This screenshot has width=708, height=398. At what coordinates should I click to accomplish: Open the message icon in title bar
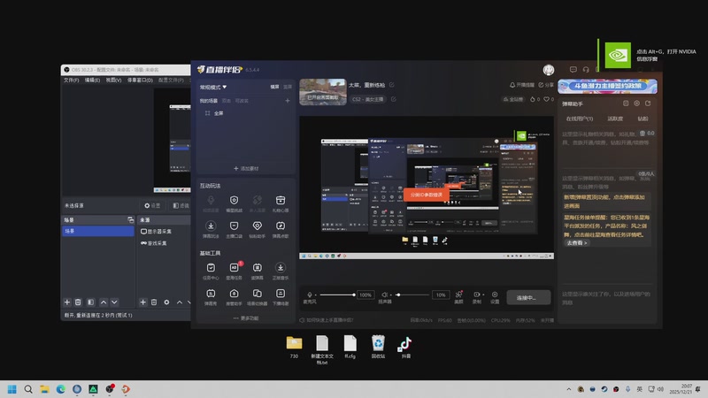(x=573, y=70)
